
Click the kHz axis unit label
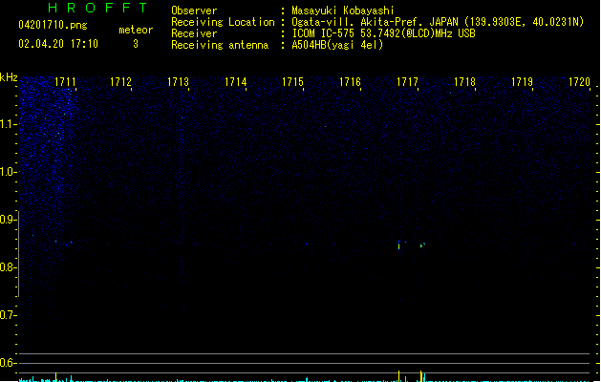[x=9, y=77]
